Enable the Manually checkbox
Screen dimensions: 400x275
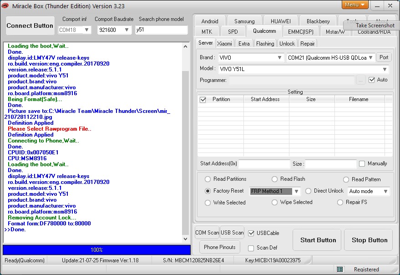pos(362,163)
